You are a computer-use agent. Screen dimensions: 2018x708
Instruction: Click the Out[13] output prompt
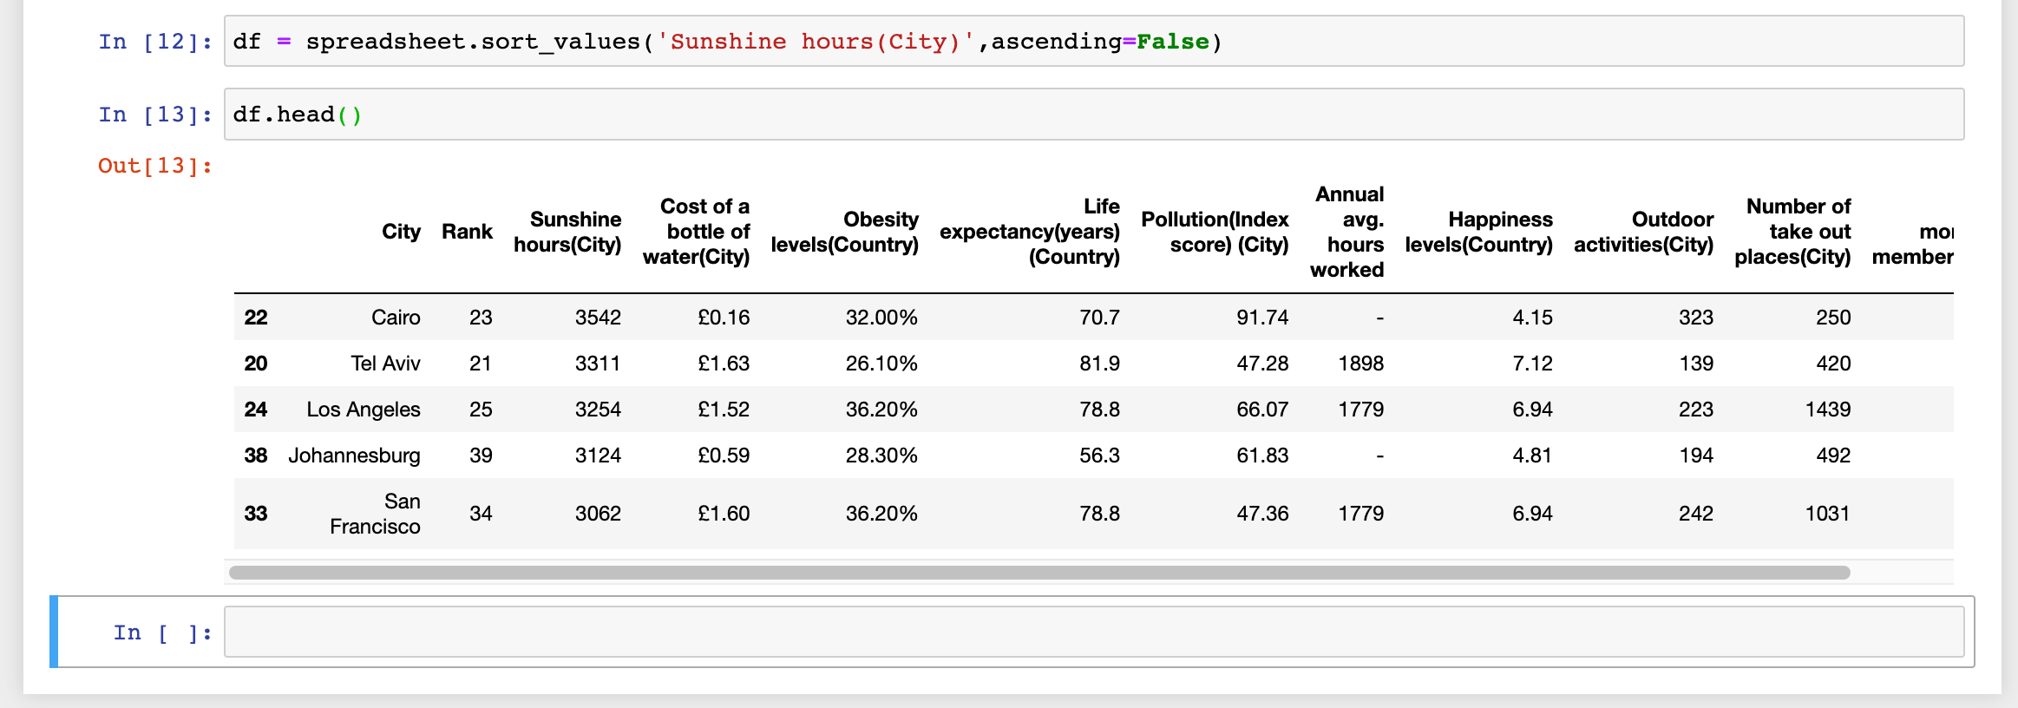(x=154, y=166)
